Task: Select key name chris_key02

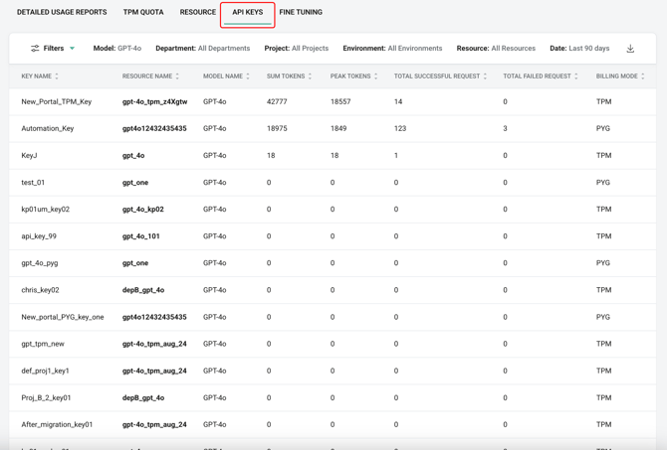Action: [41, 290]
